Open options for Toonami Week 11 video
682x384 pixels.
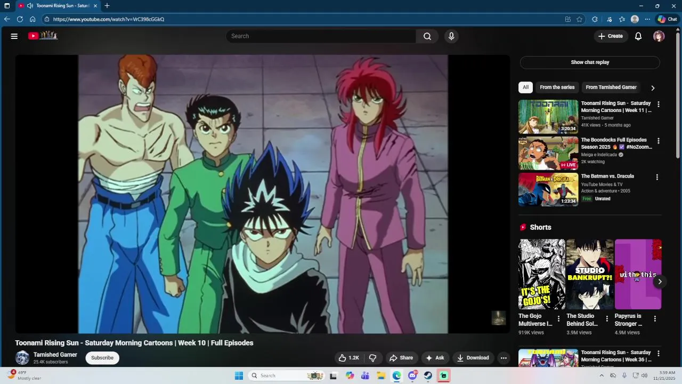point(658,105)
